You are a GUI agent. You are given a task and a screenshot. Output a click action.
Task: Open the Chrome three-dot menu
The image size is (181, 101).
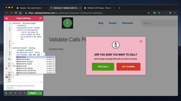(x=175, y=13)
